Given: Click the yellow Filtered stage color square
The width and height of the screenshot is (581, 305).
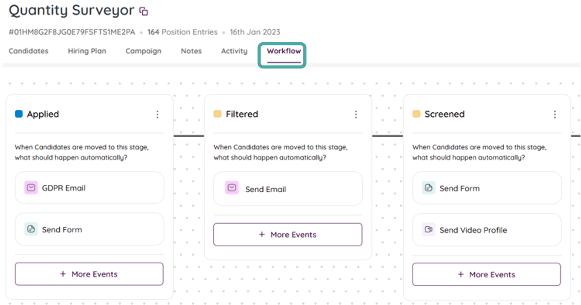Looking at the screenshot, I should [x=217, y=114].
